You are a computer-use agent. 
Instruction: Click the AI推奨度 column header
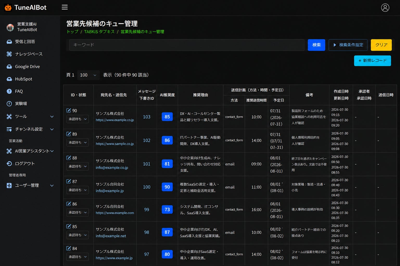(x=167, y=95)
